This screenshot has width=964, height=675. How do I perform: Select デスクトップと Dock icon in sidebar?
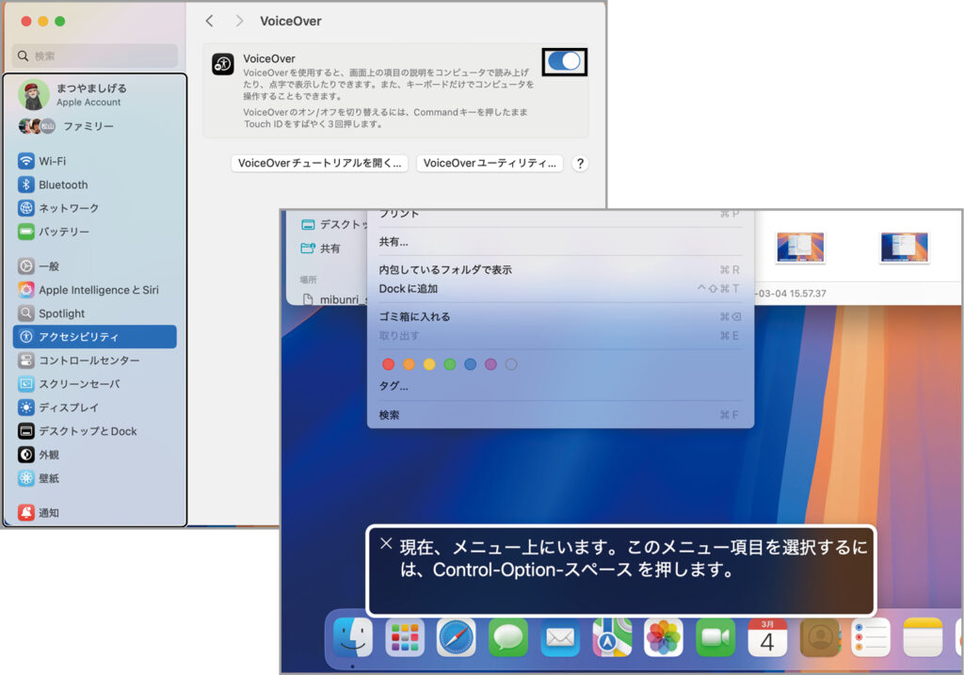click(25, 431)
